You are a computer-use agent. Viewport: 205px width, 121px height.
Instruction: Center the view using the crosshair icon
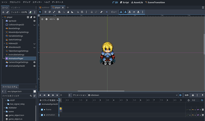click(x=42, y=19)
